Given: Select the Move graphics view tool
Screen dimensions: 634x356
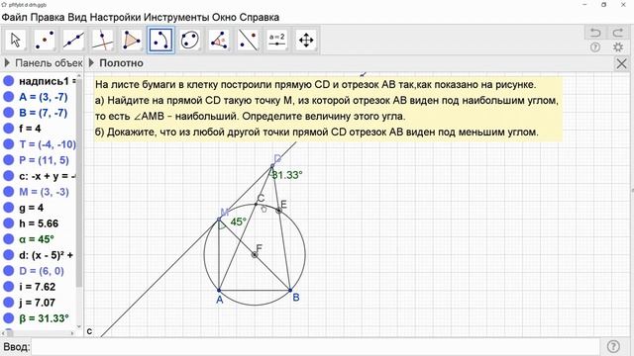Looking at the screenshot, I should 306,40.
